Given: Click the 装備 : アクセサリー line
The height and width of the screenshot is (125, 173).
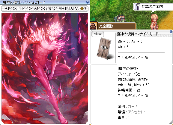Looking at the screenshot, I should point(132,112).
